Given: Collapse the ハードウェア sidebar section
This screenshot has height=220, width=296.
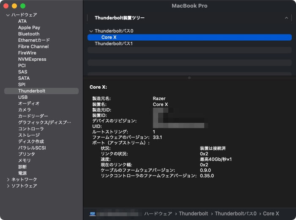Looking at the screenshot, I should (x=8, y=15).
